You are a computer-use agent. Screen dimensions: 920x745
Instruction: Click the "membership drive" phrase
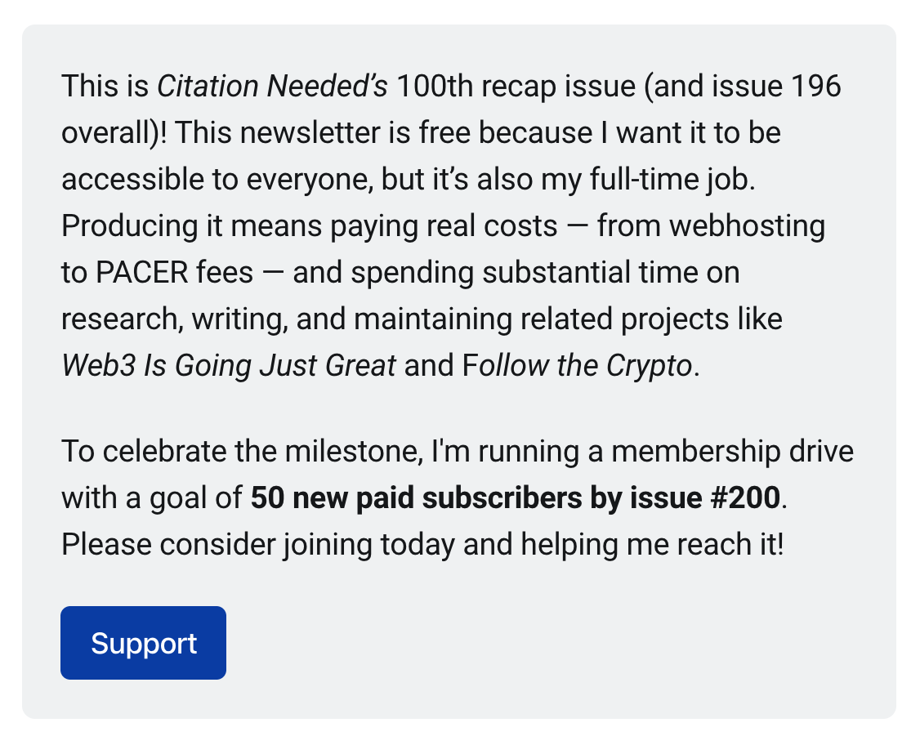click(x=733, y=451)
